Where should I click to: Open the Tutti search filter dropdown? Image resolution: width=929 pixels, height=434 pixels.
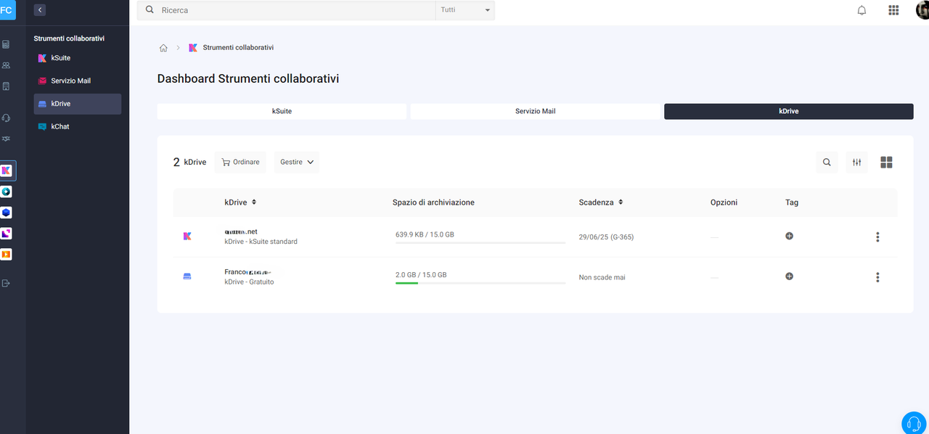[465, 10]
